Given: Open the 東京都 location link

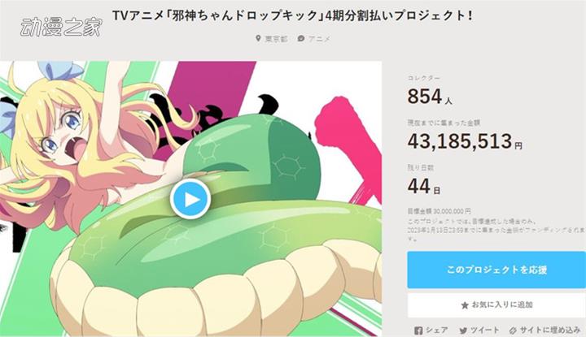Looking at the screenshot, I should 276,39.
